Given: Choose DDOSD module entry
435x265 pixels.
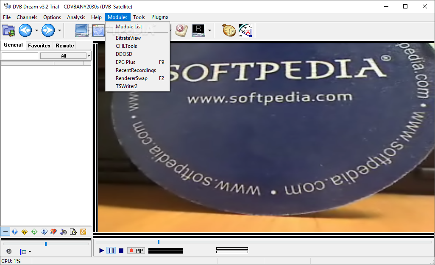Looking at the screenshot, I should click(138, 54).
